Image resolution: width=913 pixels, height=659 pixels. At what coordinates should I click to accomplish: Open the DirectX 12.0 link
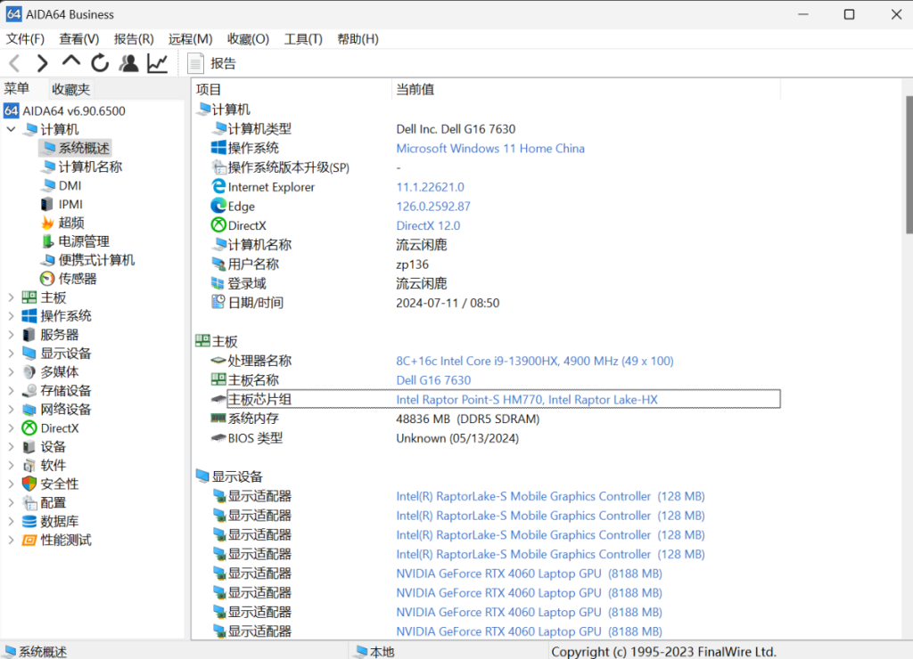[428, 225]
